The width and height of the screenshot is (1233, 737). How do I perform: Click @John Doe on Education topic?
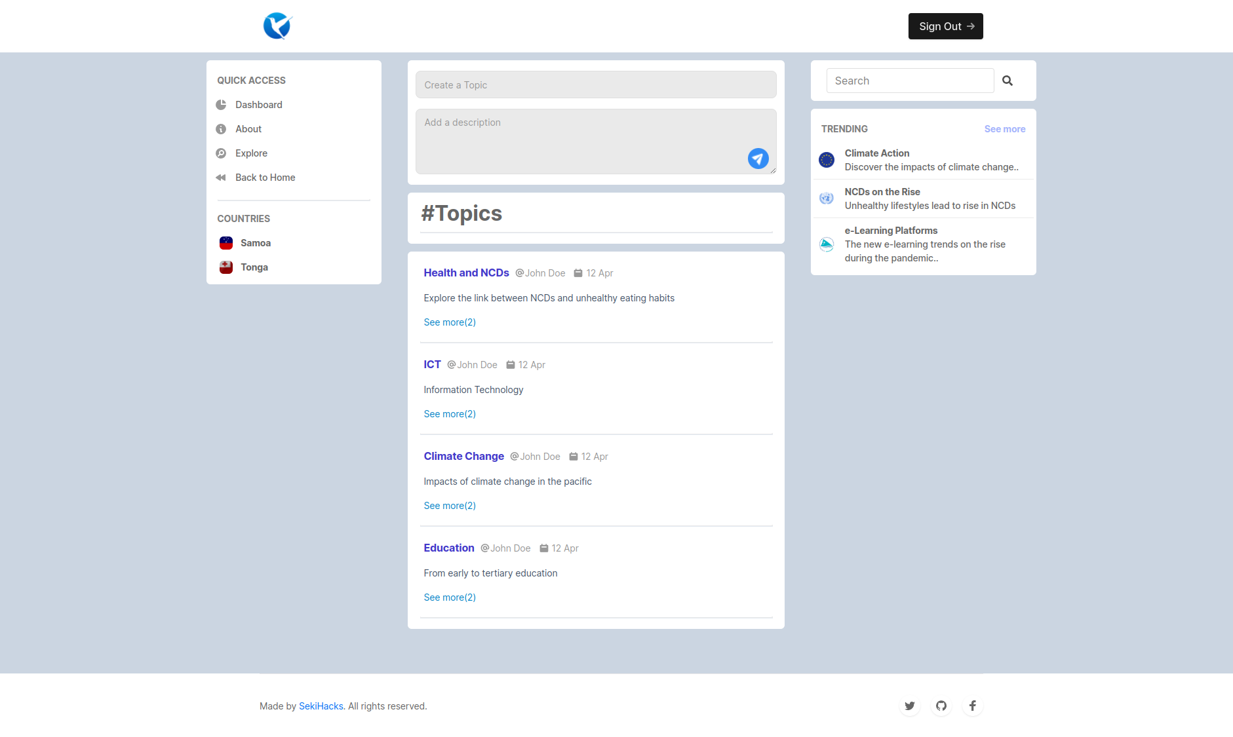coord(505,548)
